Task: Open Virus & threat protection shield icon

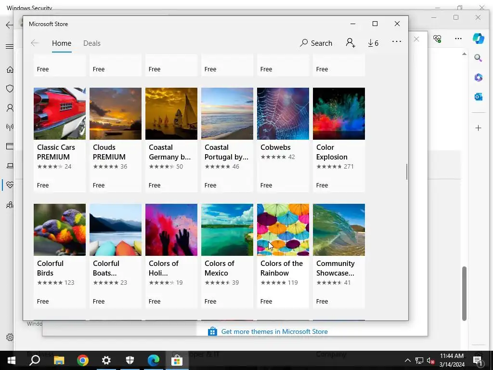Action: [10, 89]
